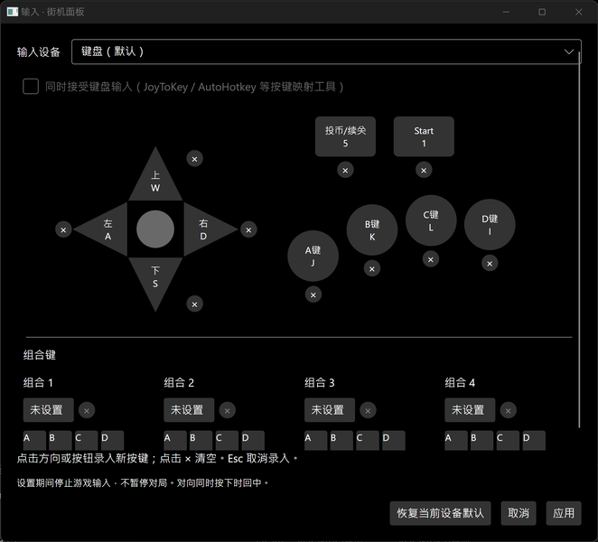Record new key for Down direction 下
Viewport: 598px width, 542px height.
(x=155, y=277)
